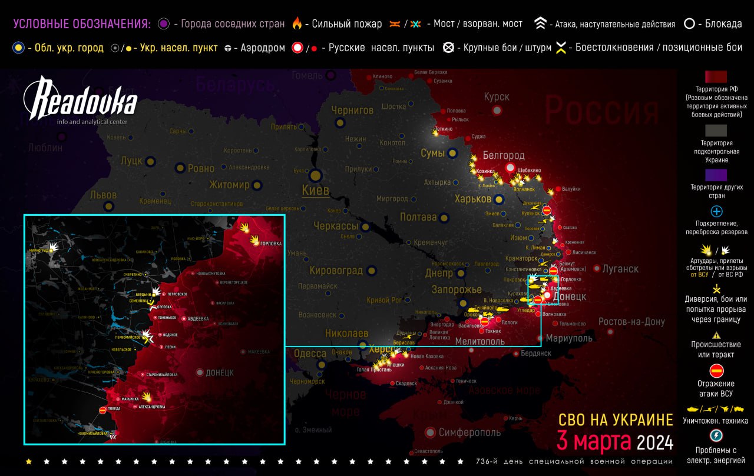Click the Кировоград label

336,270
